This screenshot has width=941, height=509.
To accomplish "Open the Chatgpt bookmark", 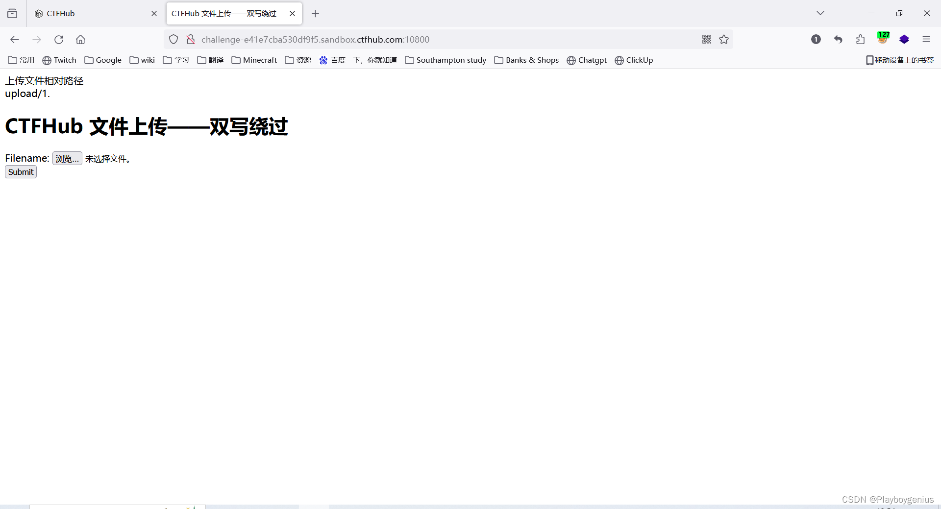I will pos(587,60).
